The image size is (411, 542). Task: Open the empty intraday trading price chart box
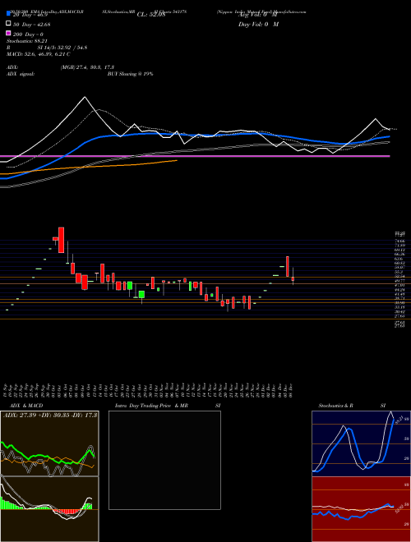(164, 460)
